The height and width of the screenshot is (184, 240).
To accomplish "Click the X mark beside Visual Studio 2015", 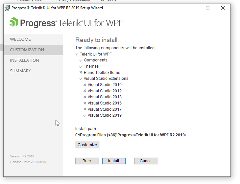I will (x=85, y=103).
